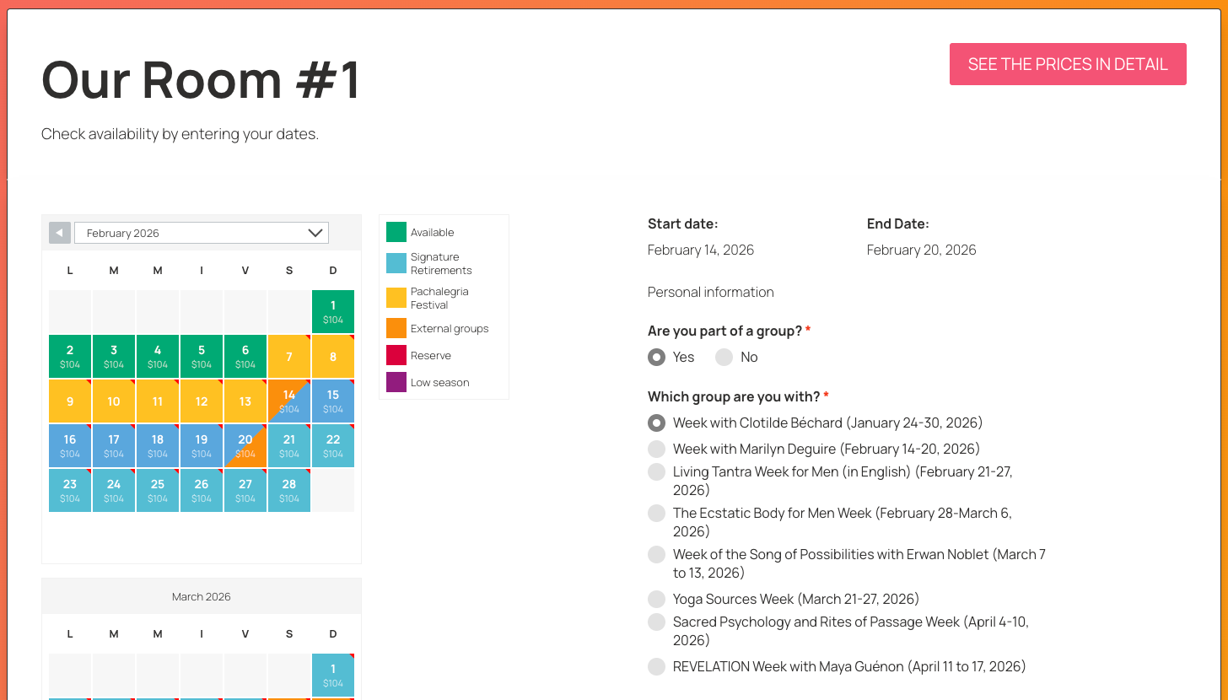
Task: Click the See The Prices In Detail button
Action: coord(1068,64)
